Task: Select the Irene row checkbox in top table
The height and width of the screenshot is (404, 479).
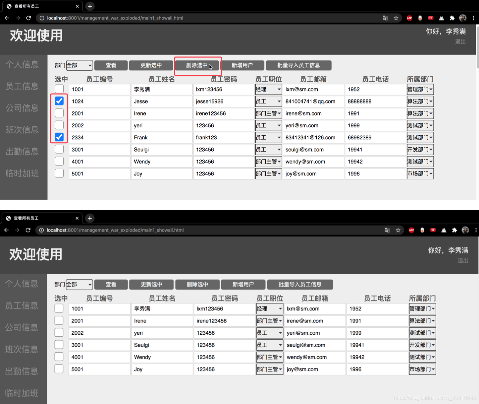Action: (x=59, y=113)
